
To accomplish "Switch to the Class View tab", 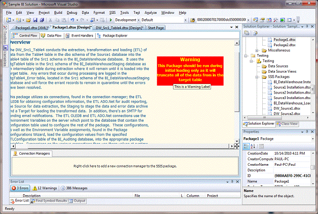I will 287,124.
